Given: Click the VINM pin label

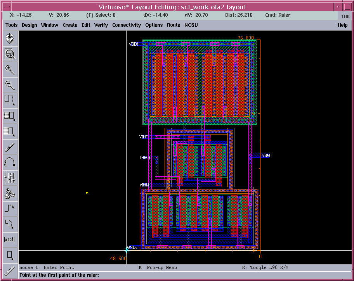Looking at the screenshot, I should [144, 185].
